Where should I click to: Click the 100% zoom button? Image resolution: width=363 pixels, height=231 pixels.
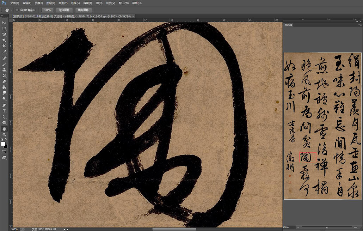[x=48, y=10]
